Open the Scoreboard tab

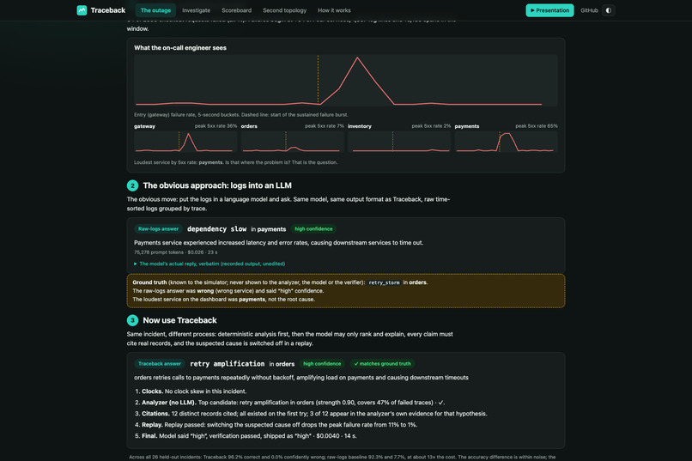tap(237, 10)
